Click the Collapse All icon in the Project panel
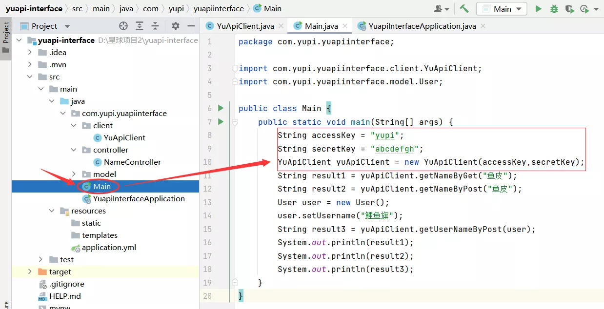The width and height of the screenshot is (604, 309). pyautogui.click(x=155, y=26)
